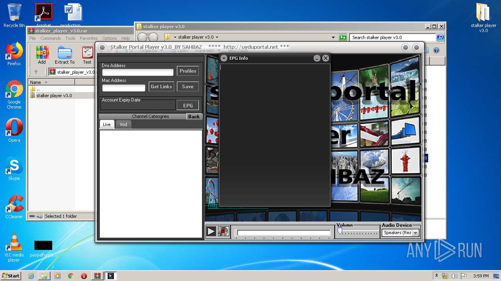Open Acrobat Reader desktop icon
The width and height of the screenshot is (501, 281).
coord(43,15)
